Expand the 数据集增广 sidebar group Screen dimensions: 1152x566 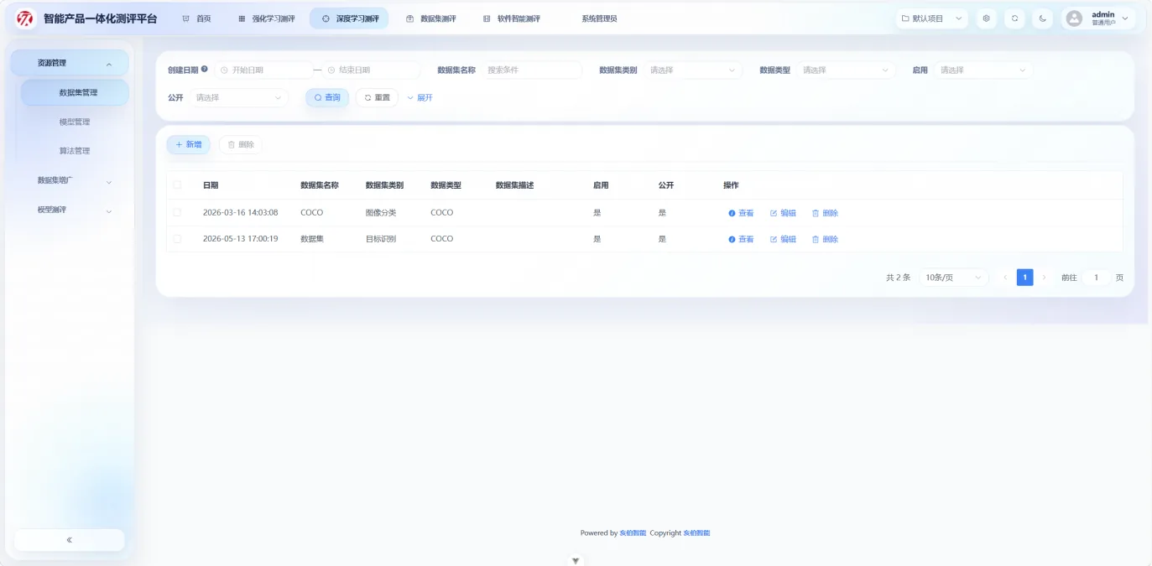(69, 180)
